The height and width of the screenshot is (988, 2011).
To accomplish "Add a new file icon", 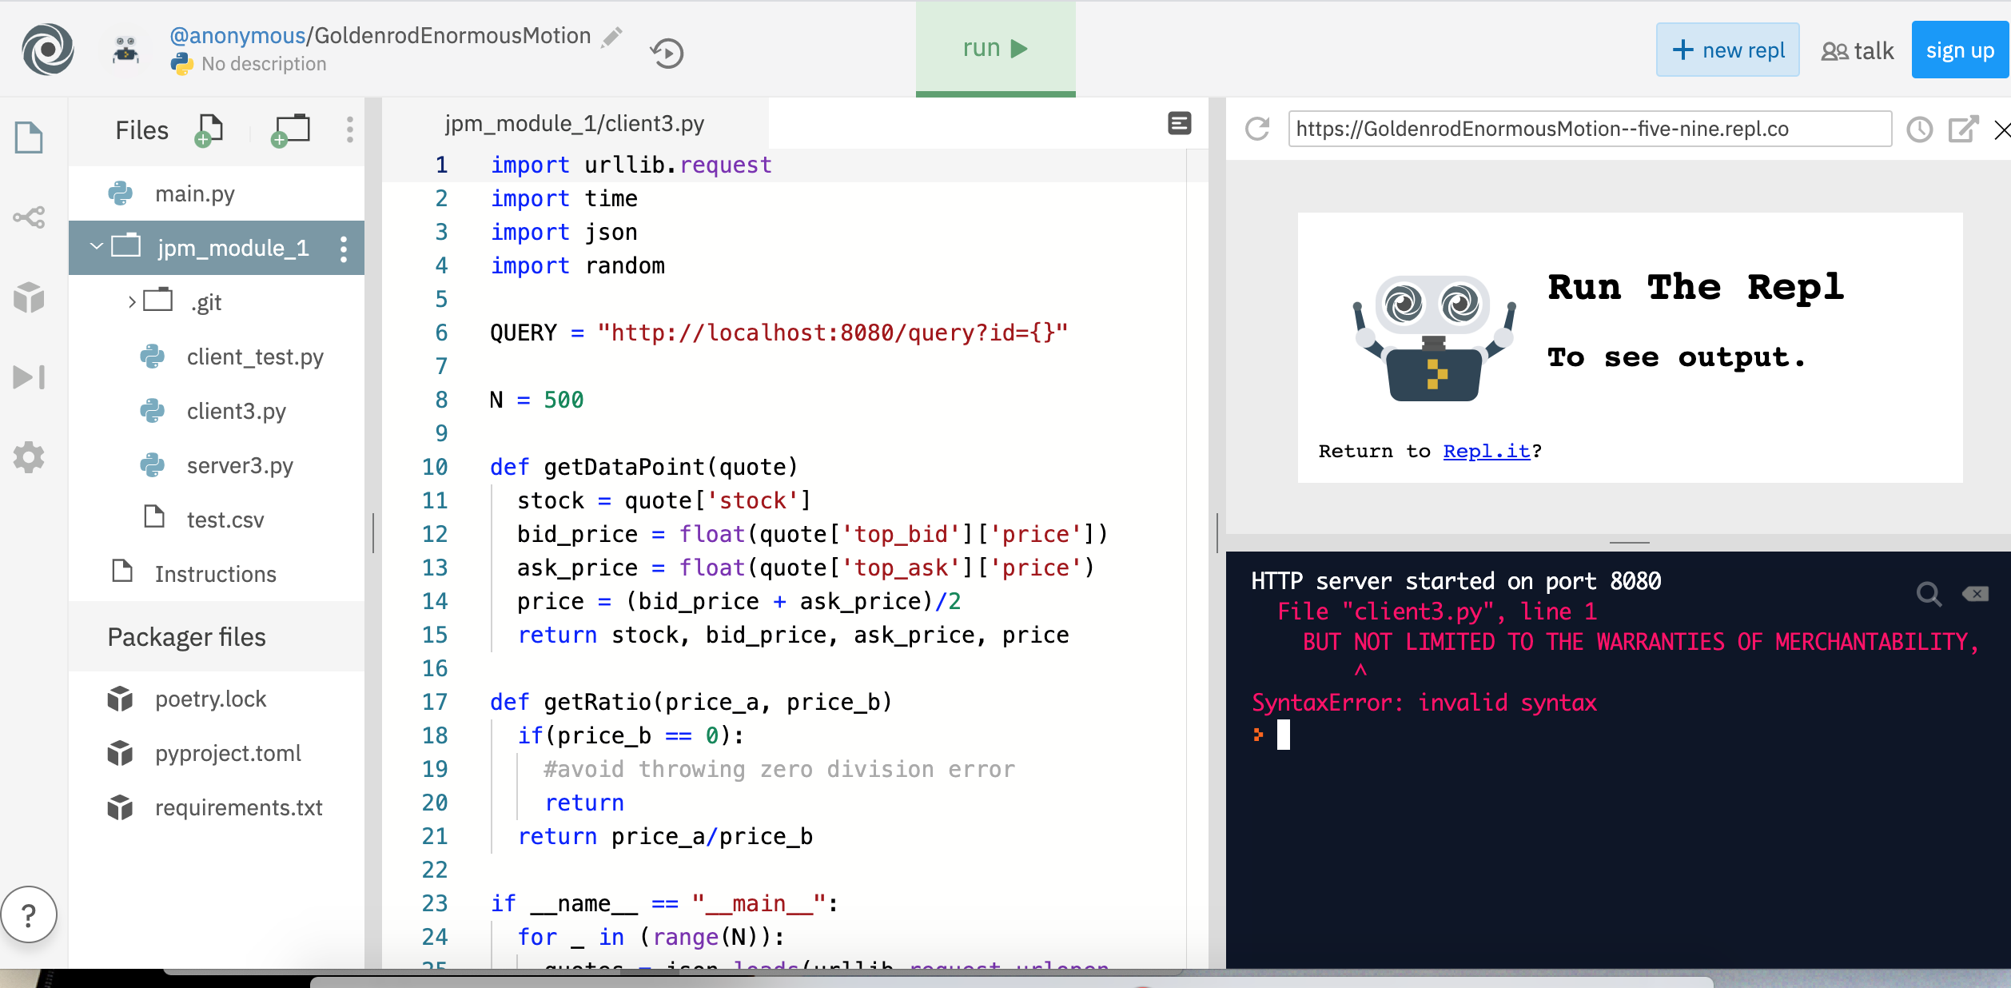I will (209, 130).
